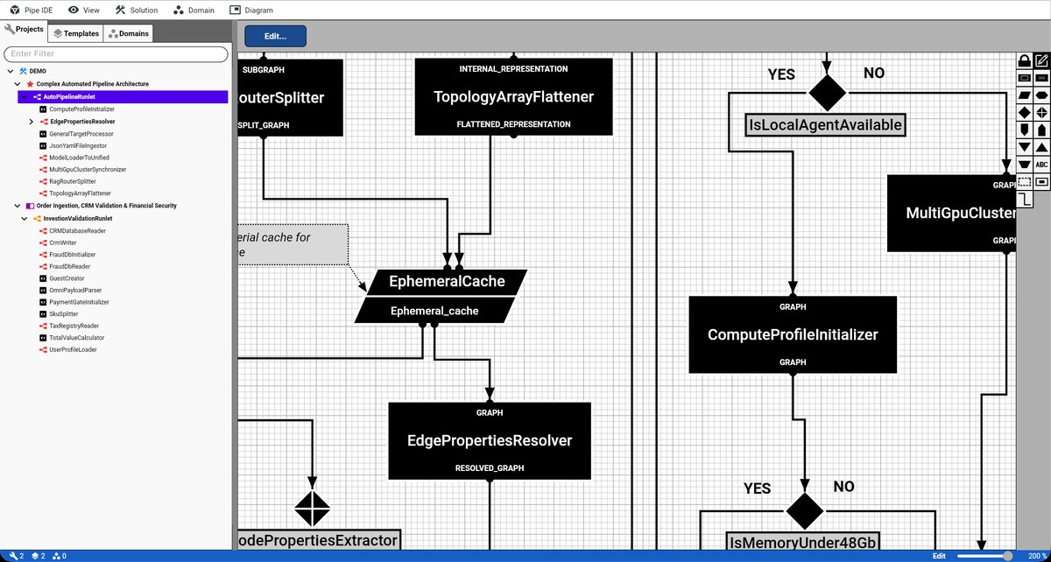Select the upward pentagon shape tool
This screenshot has width=1051, height=562.
coord(1041,130)
